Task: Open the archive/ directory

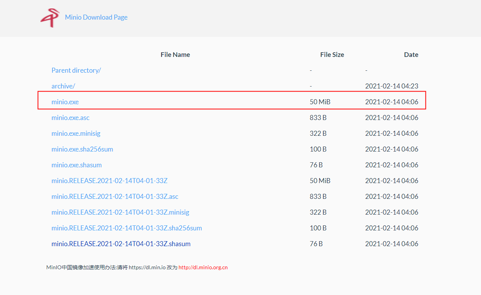Action: coord(63,86)
